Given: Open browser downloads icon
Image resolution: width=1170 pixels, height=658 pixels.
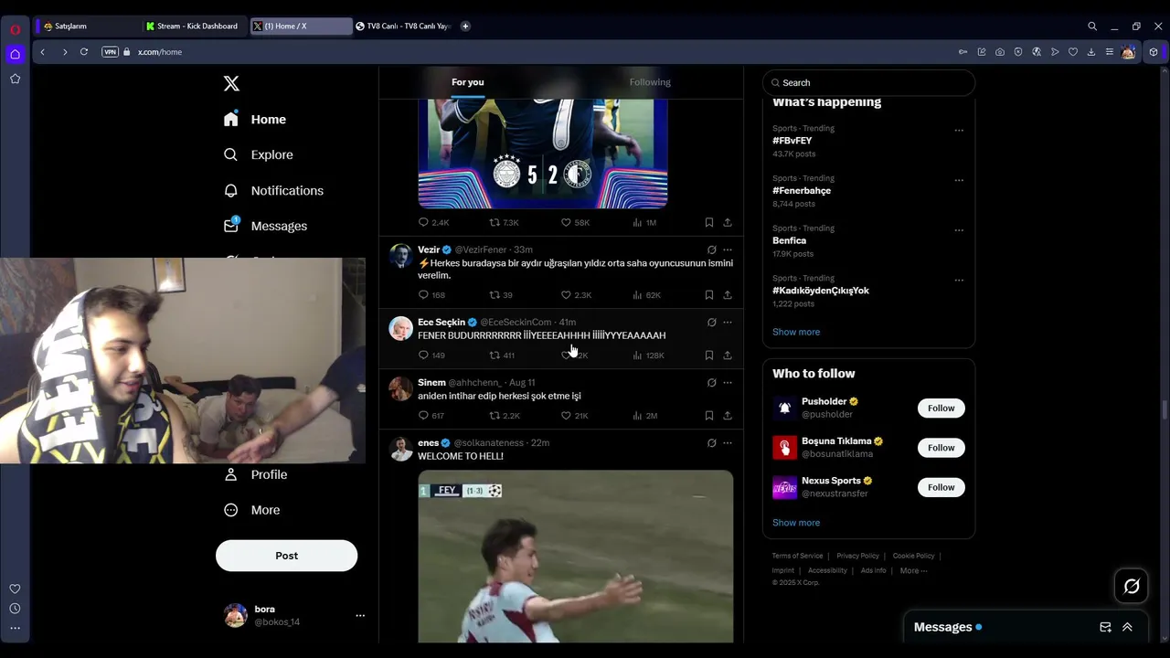Looking at the screenshot, I should pos(1091,52).
